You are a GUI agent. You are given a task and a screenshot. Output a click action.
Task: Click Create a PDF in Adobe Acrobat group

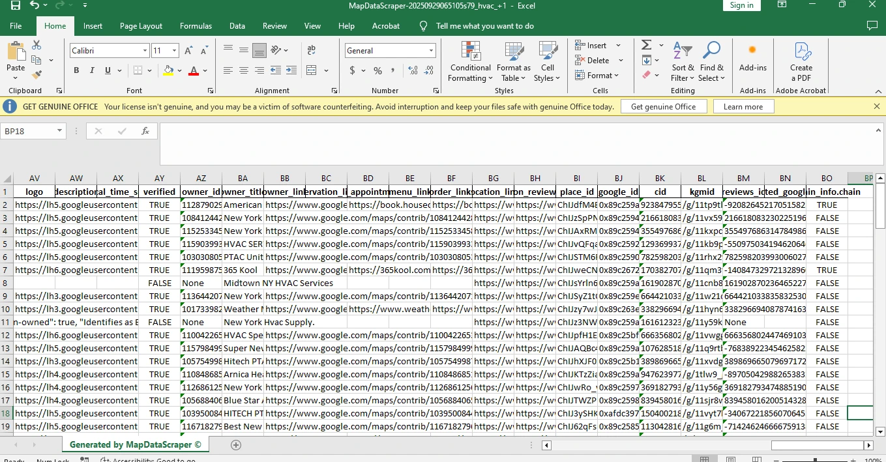[801, 62]
